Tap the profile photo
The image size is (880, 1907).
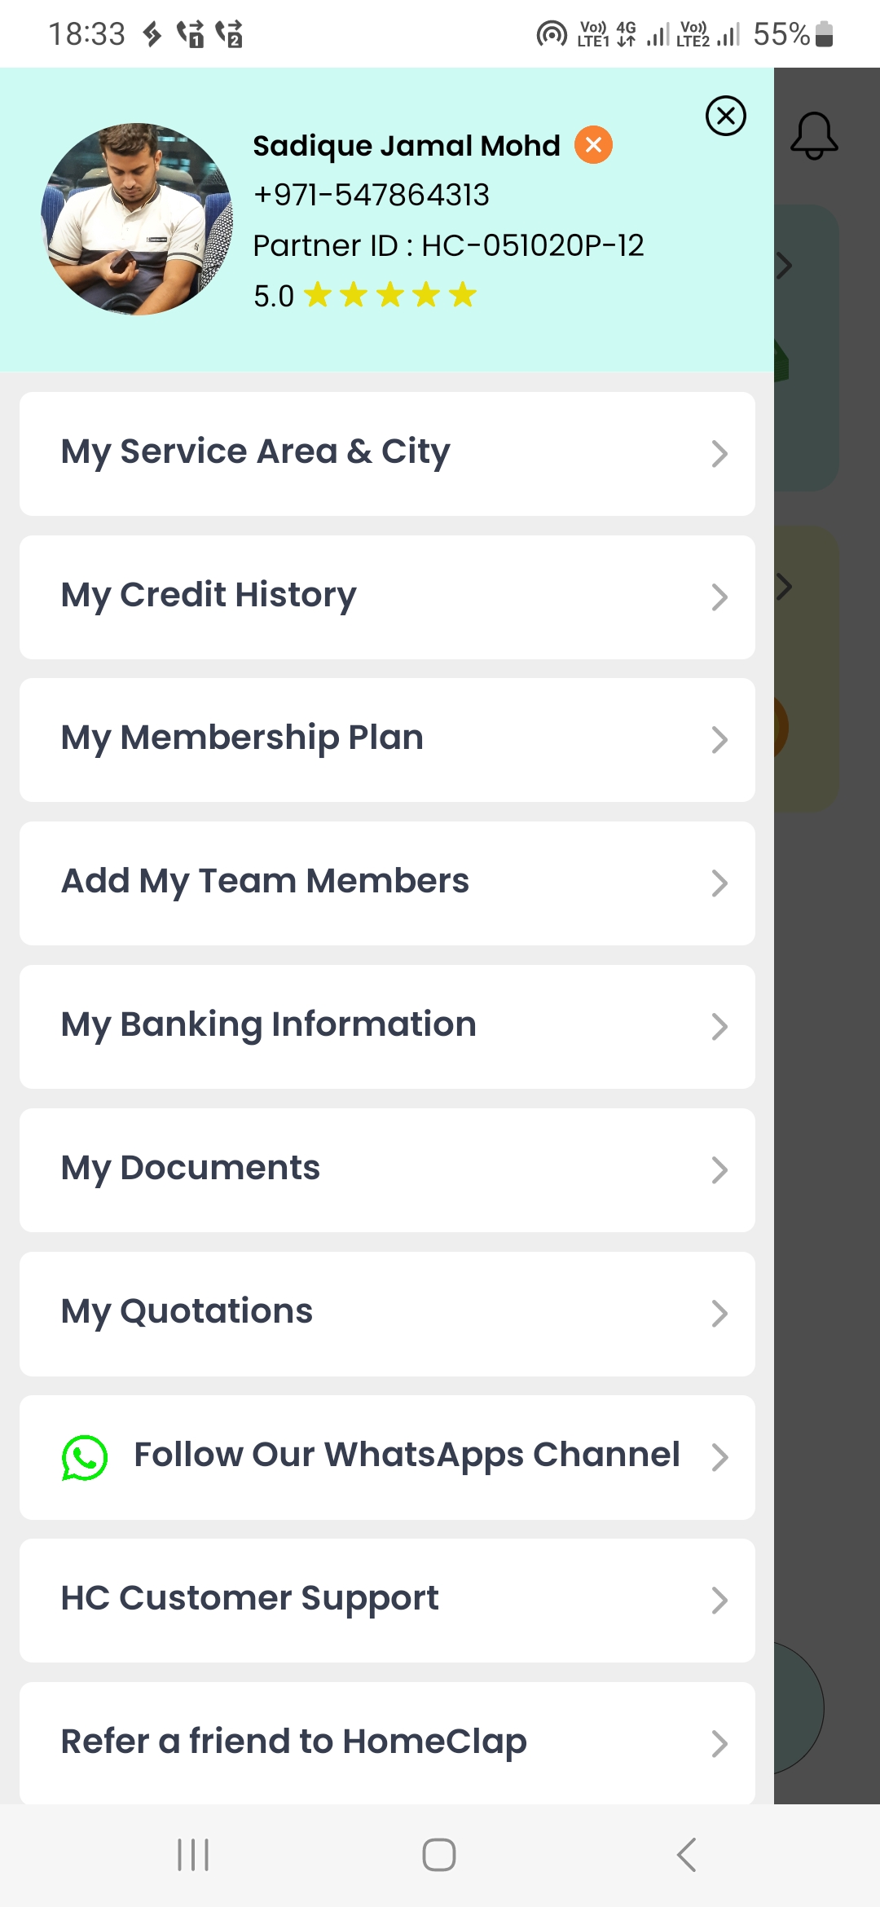click(137, 219)
